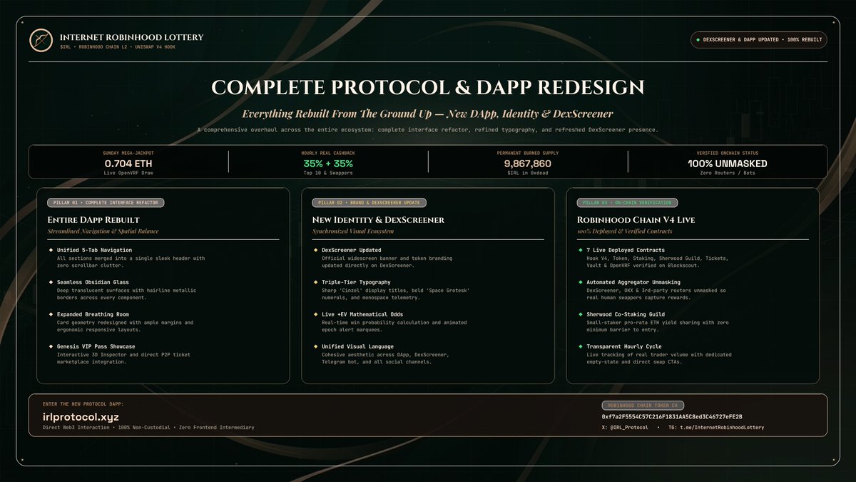Select the "Pillar 03 · On-Chain Verification" tag
Screen dimensions: 856x482
627,203
